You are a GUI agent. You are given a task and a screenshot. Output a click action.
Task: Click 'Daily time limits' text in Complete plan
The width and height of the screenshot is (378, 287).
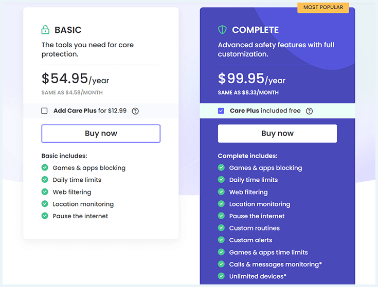coord(254,180)
